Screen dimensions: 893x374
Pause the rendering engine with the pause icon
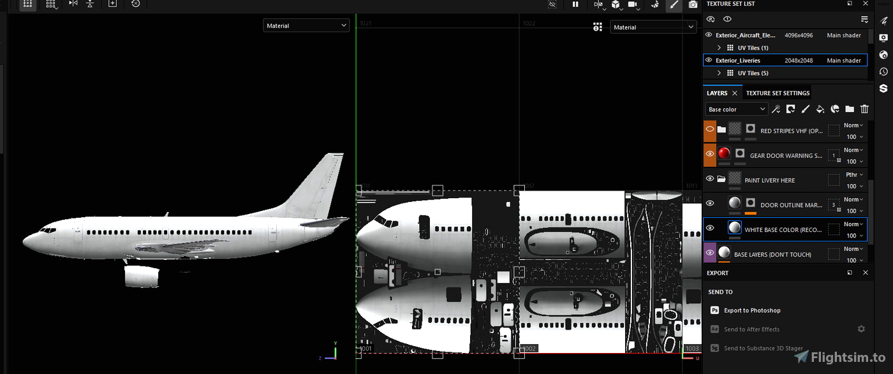coord(575,5)
